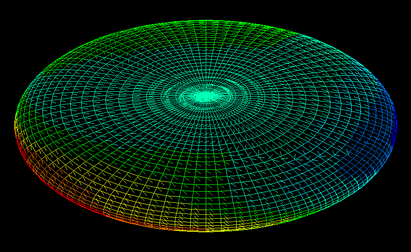Select the mesh surface between hub and top rim
This screenshot has width=411, height=252.
(205, 53)
